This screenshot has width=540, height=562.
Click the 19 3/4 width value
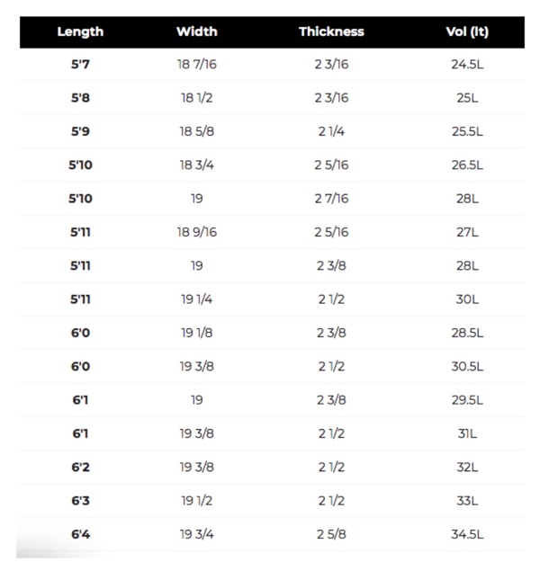click(196, 534)
